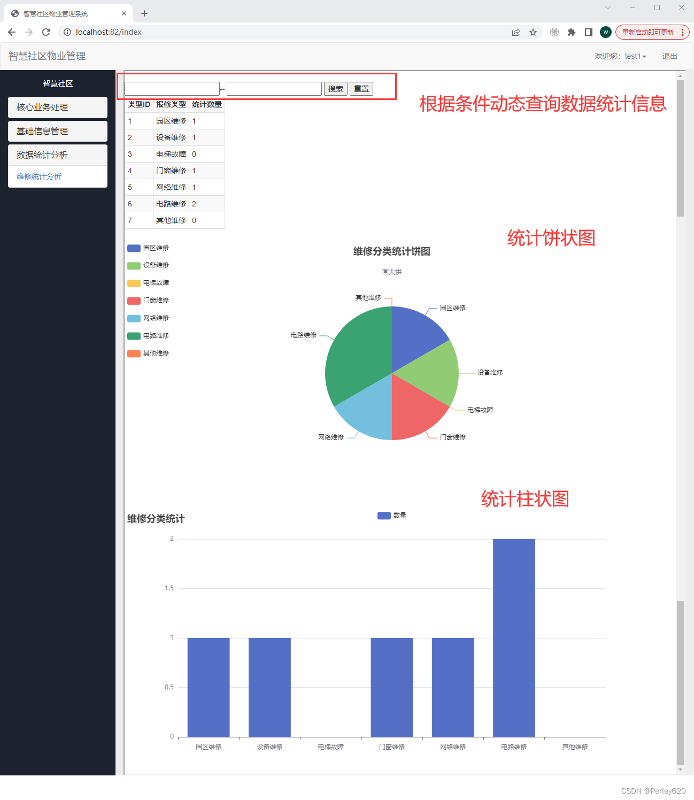The width and height of the screenshot is (694, 800).
Task: Toggle 其他维修 orange legend swatch
Action: 134,353
